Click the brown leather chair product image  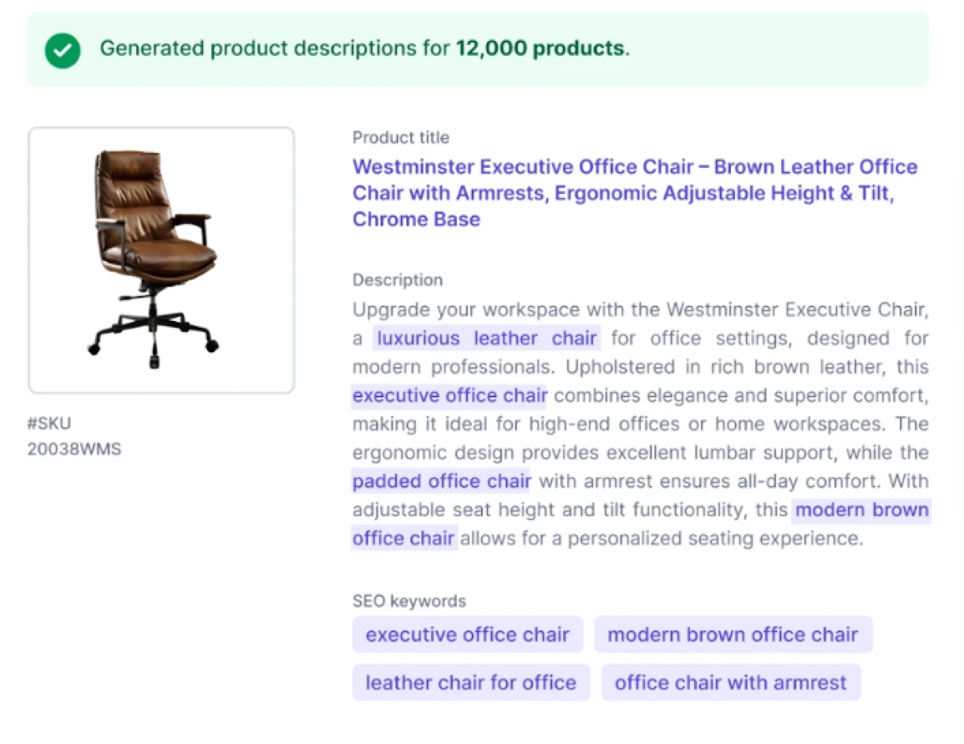click(x=161, y=259)
